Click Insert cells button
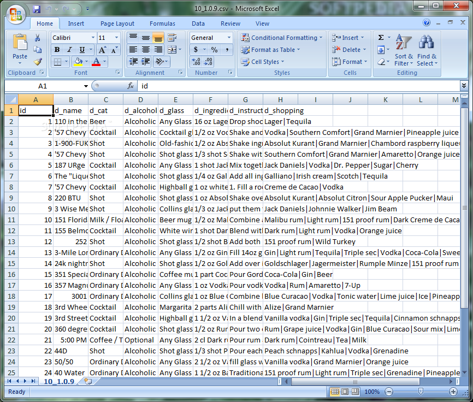Viewport: 473px width, 402px height. click(x=348, y=38)
